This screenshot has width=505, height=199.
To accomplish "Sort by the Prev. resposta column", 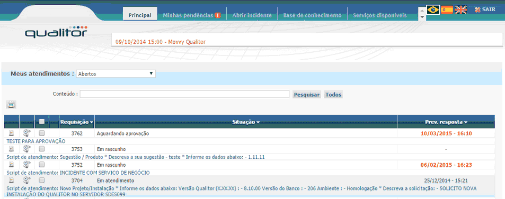I will tap(446, 122).
